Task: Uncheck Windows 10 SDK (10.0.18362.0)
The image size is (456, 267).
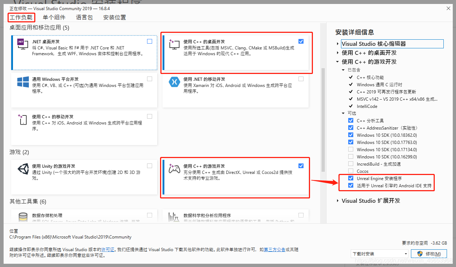Action: [351, 135]
